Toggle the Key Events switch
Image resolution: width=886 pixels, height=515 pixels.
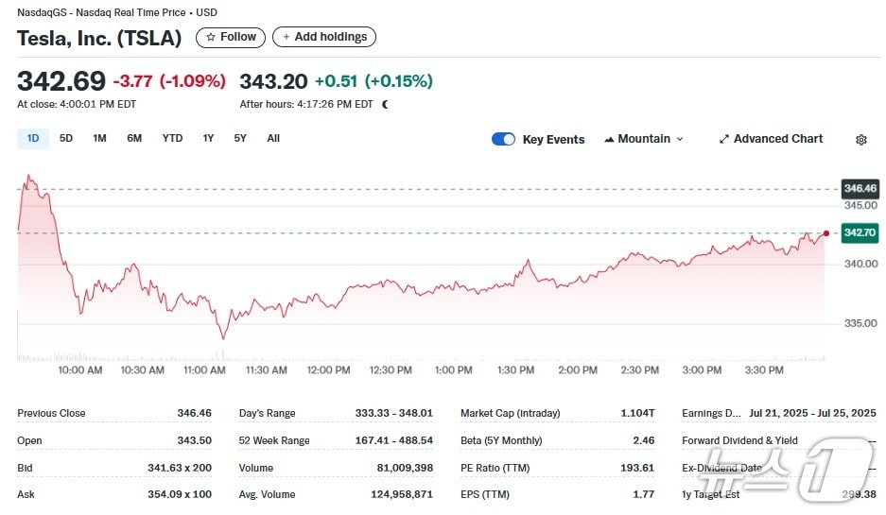tap(503, 139)
